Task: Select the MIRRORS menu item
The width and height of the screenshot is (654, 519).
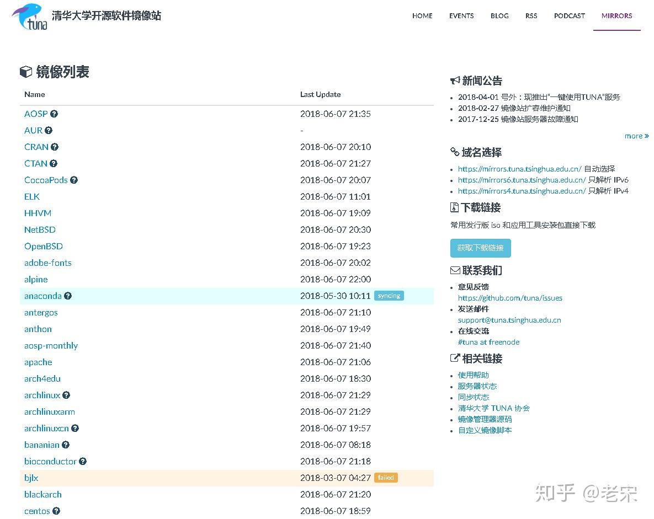Action: [x=616, y=16]
